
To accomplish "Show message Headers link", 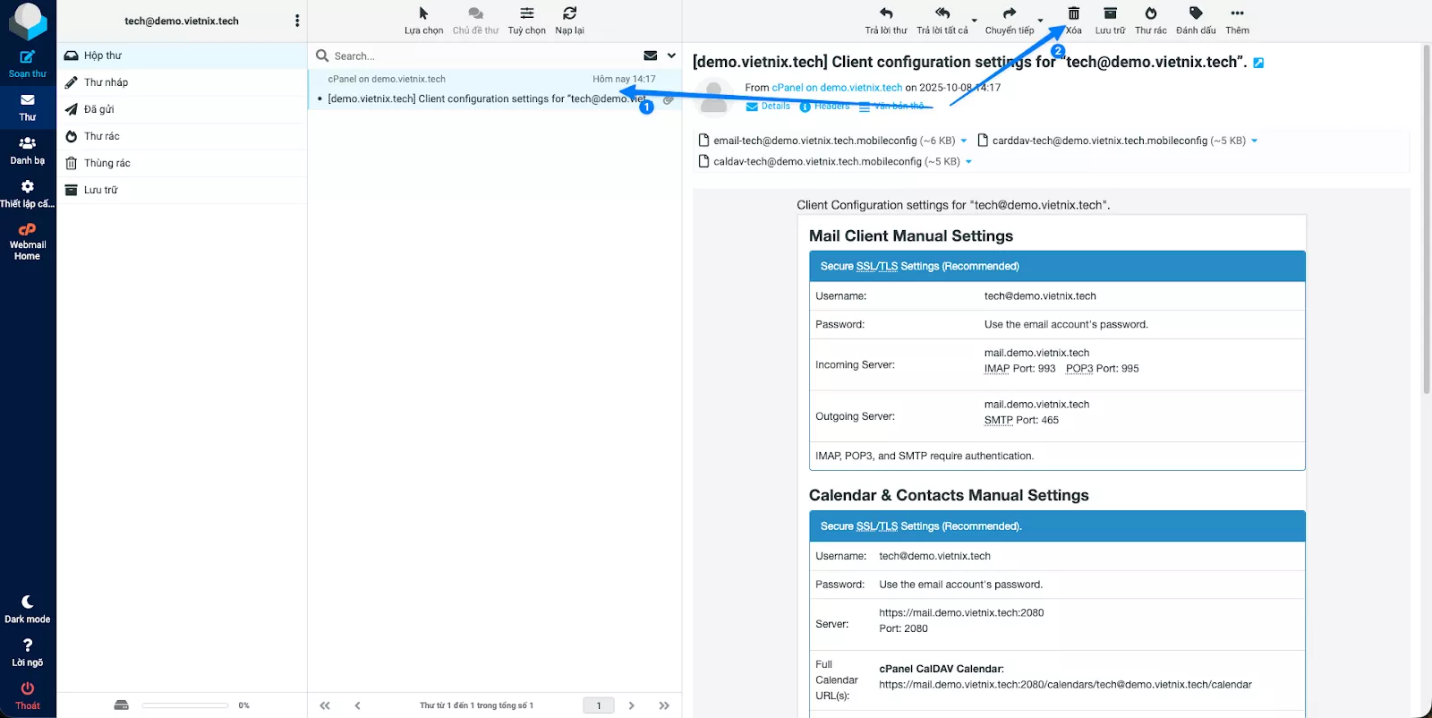I will point(824,107).
